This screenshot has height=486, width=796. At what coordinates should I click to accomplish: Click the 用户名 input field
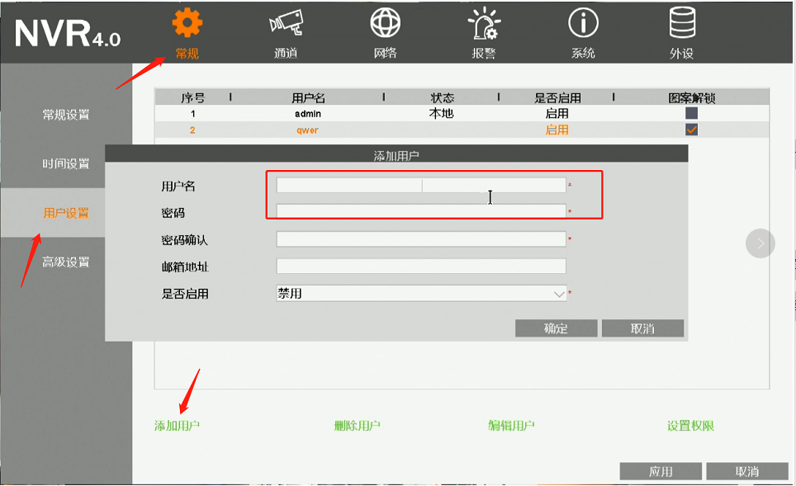(x=421, y=186)
